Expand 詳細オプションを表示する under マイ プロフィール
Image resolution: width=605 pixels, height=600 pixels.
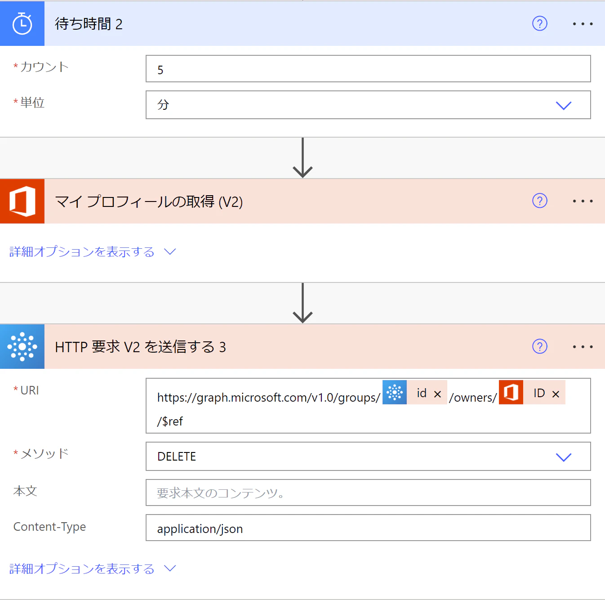[92, 251]
